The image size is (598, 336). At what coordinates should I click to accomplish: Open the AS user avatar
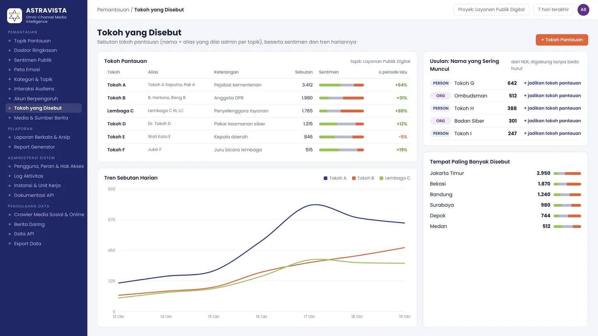click(x=583, y=10)
